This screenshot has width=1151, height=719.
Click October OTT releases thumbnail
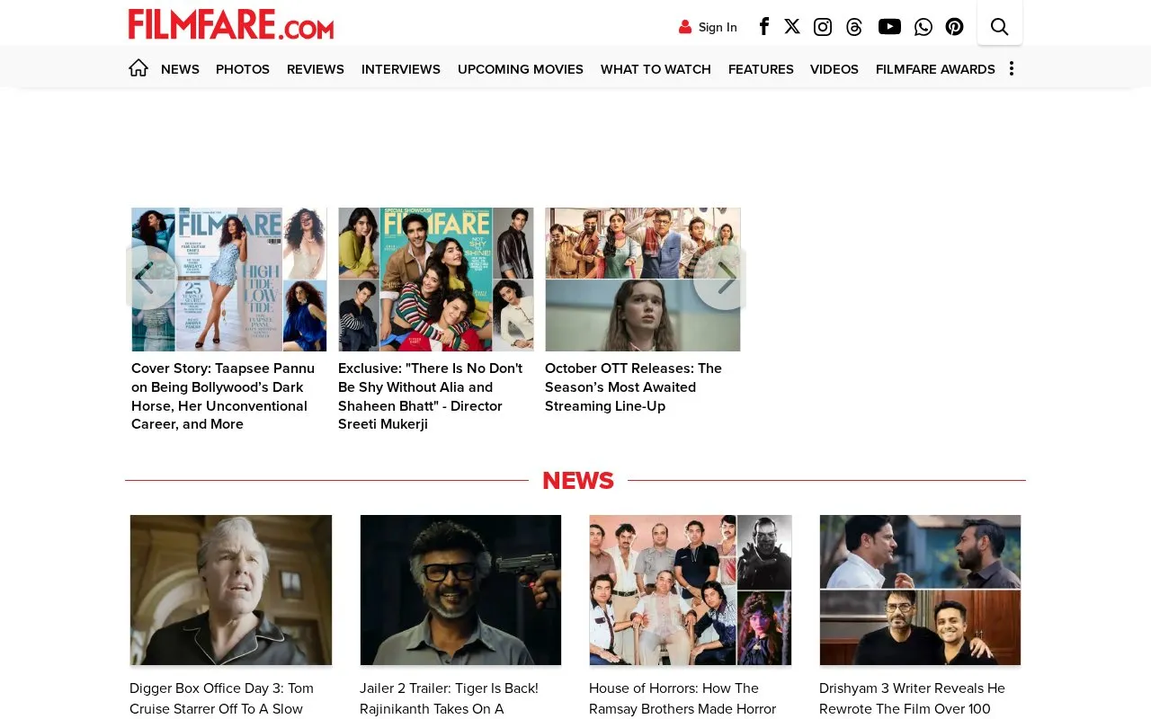coord(643,280)
